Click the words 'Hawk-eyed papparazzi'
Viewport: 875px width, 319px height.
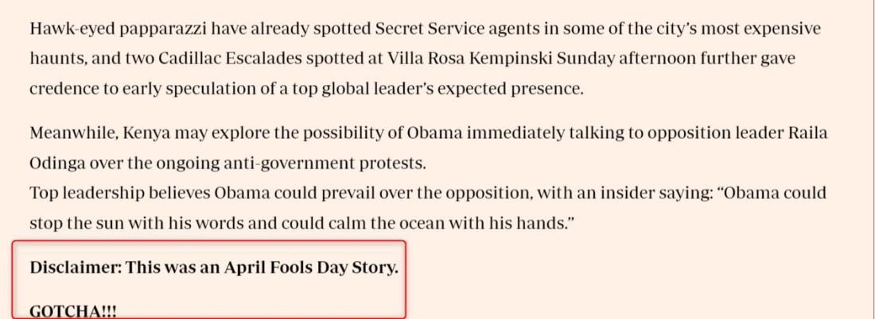[119, 29]
